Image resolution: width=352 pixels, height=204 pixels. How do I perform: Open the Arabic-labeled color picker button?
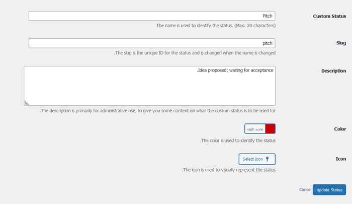point(255,129)
